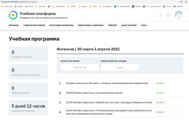This screenshot has width=189, height=120.
Task: Click the password key icon in address bar
Action: [181, 2]
